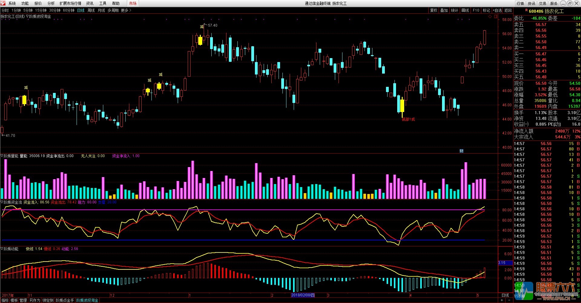Zoom in using the plus button
Viewport: 581px width, 303px height.
tap(502, 300)
